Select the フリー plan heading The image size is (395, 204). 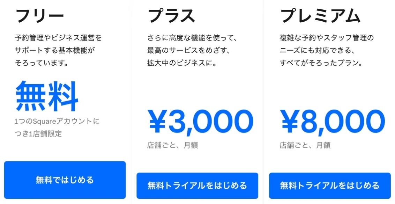coord(40,15)
